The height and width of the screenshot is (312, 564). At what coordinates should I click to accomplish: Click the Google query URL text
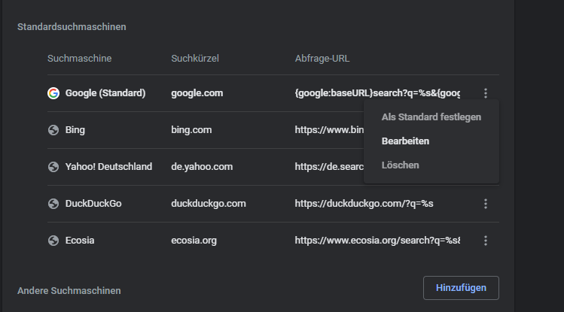coord(377,93)
